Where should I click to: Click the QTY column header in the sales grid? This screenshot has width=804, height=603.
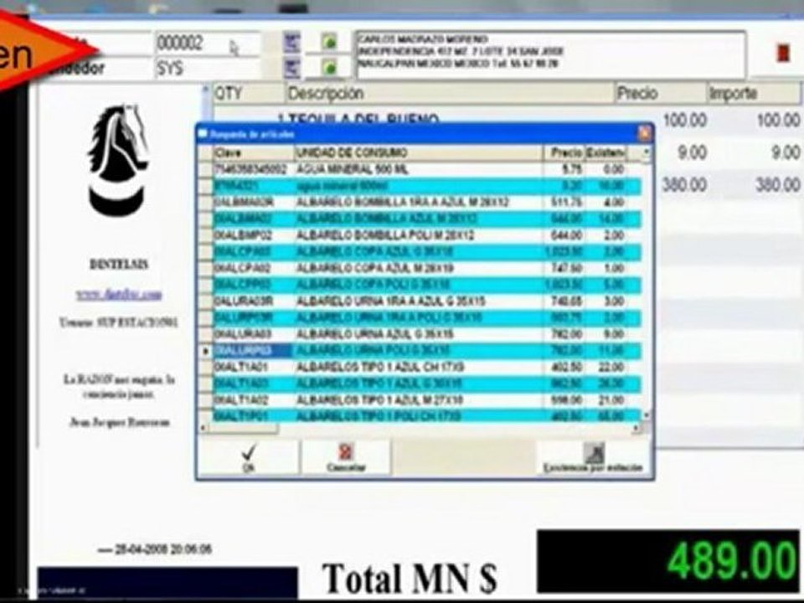pos(248,93)
